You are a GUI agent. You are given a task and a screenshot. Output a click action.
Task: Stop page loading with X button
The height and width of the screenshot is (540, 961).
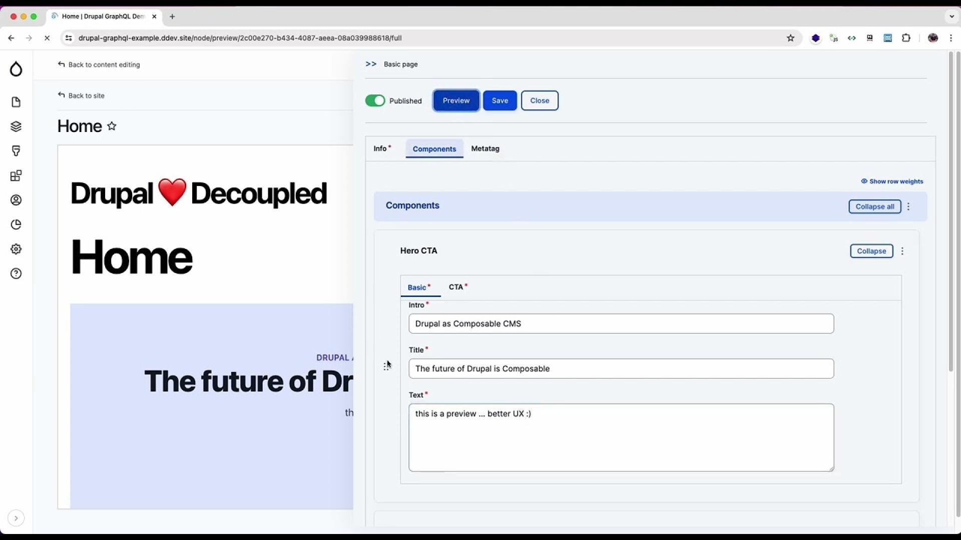pos(47,38)
